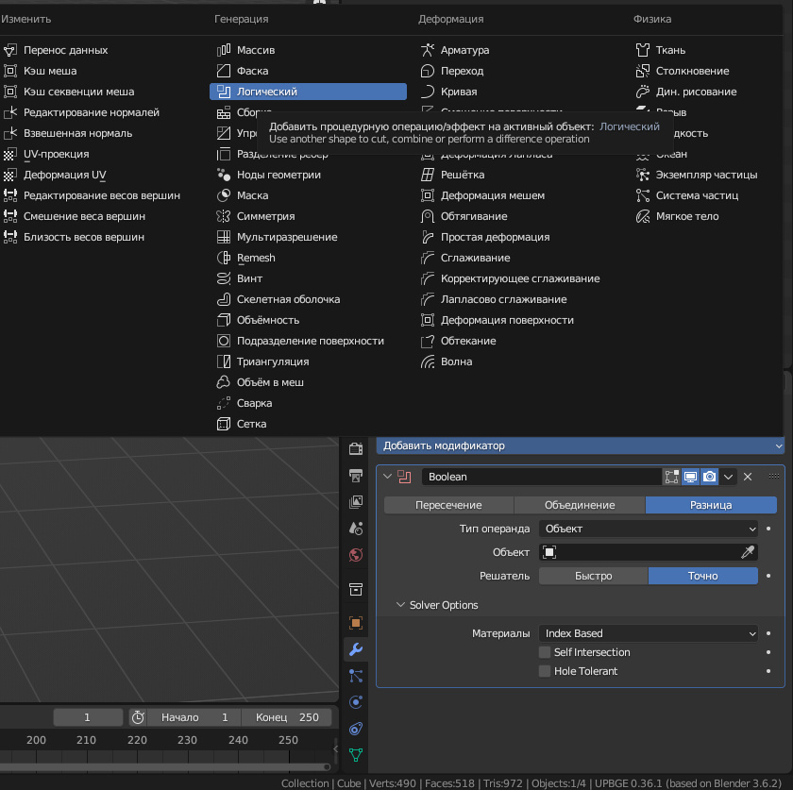Choose the Подразделение поверхности modifier

pos(308,341)
